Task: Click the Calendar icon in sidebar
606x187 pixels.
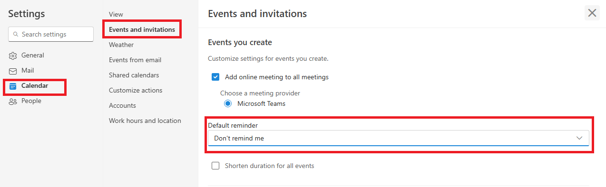Action: point(13,86)
